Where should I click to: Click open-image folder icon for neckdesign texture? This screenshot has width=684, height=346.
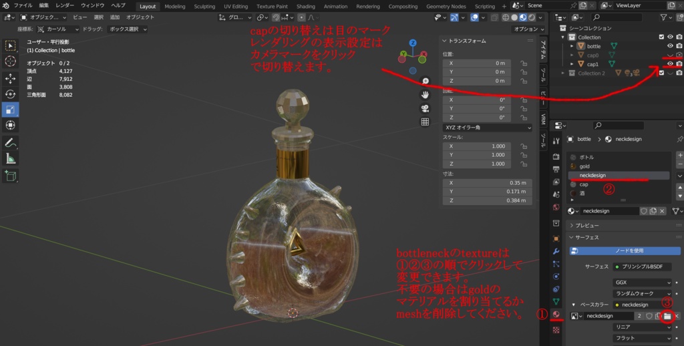(667, 316)
